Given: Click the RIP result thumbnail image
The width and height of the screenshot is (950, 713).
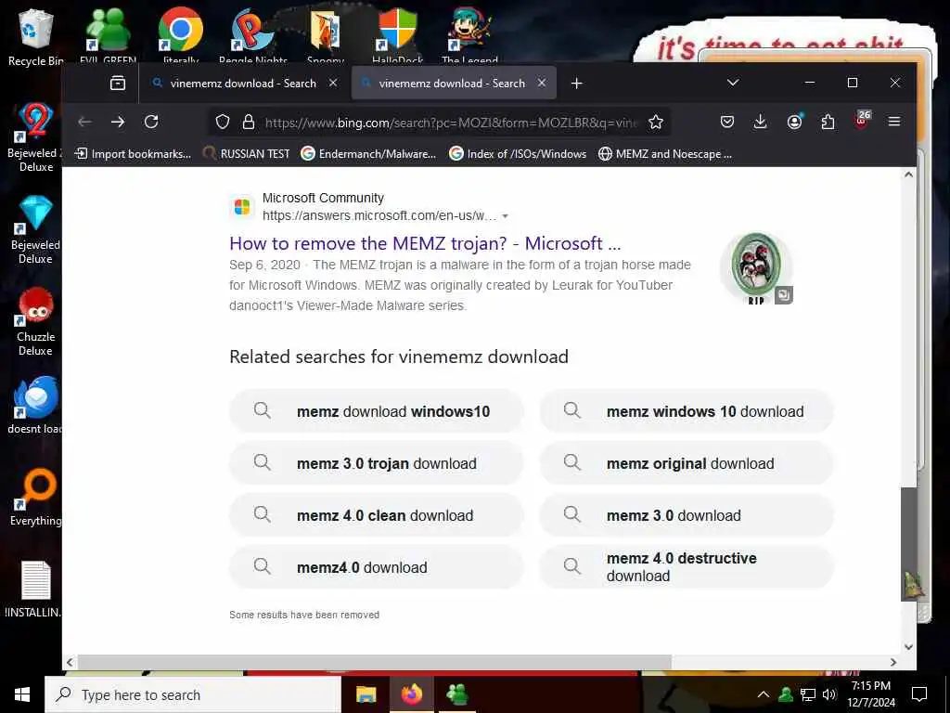Looking at the screenshot, I should tap(755, 267).
